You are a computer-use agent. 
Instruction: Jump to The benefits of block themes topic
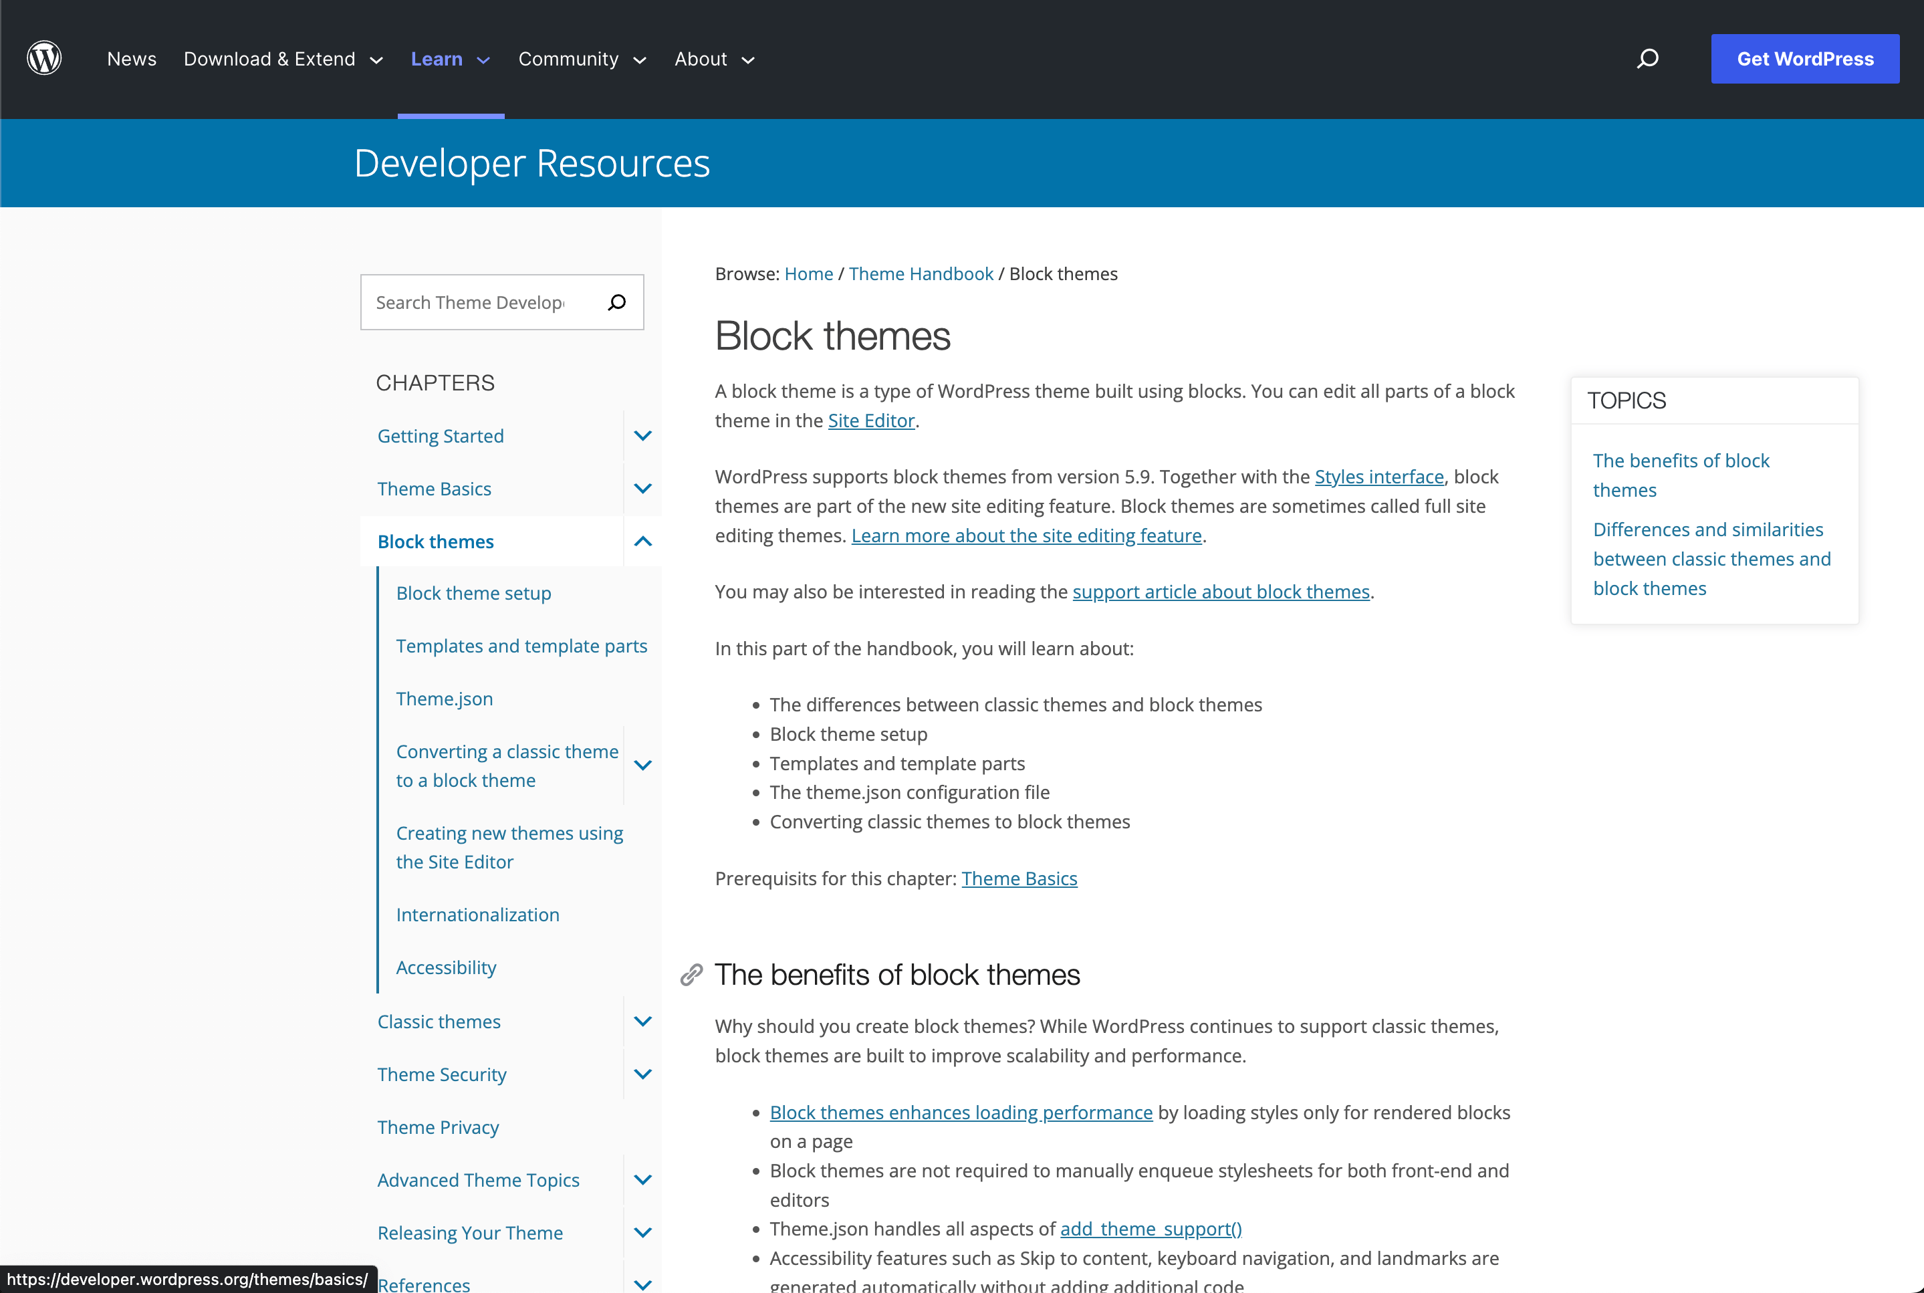point(1681,475)
